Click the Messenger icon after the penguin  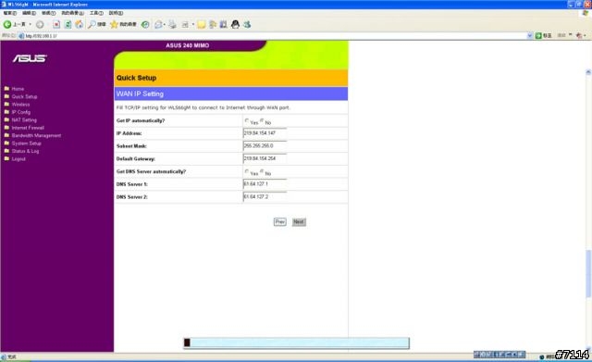tap(247, 25)
